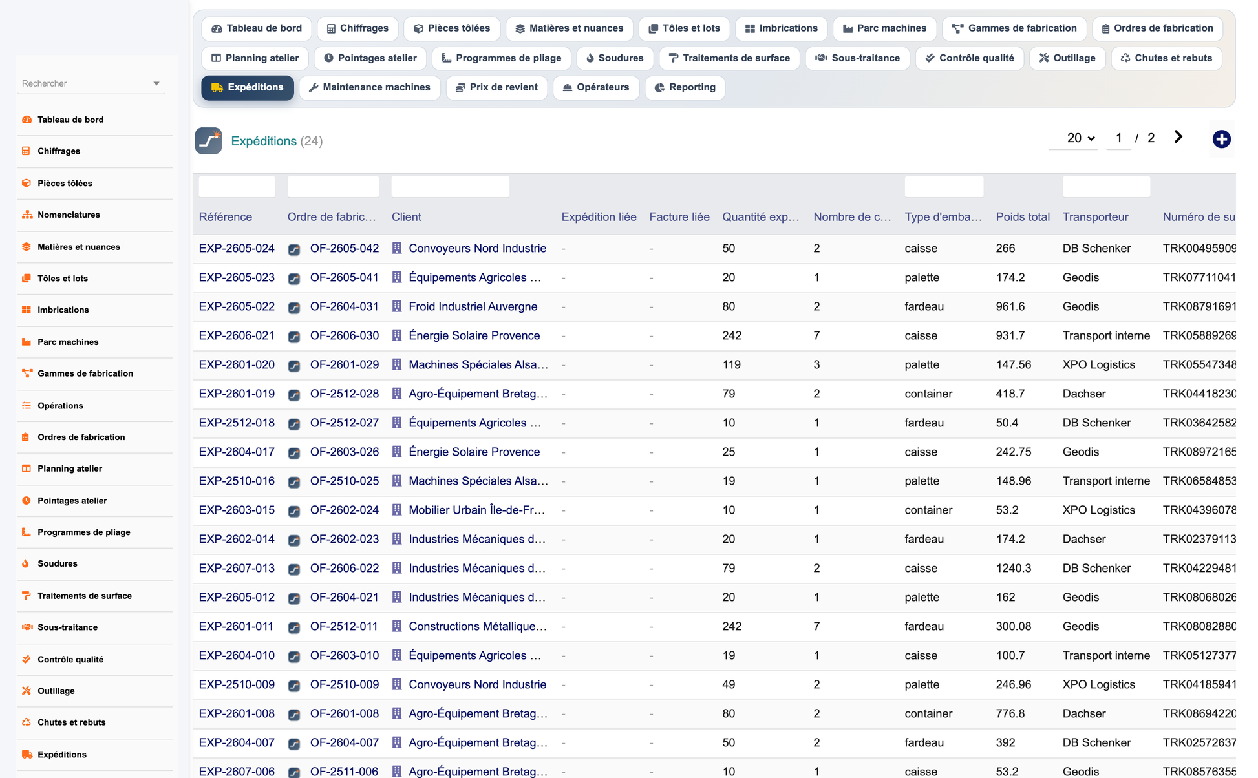This screenshot has width=1258, height=778.
Task: Click building icon beside Froid Industriel Auvergne
Action: point(397,306)
